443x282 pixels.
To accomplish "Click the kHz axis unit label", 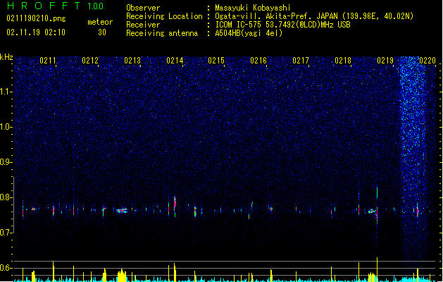I will tap(6, 57).
